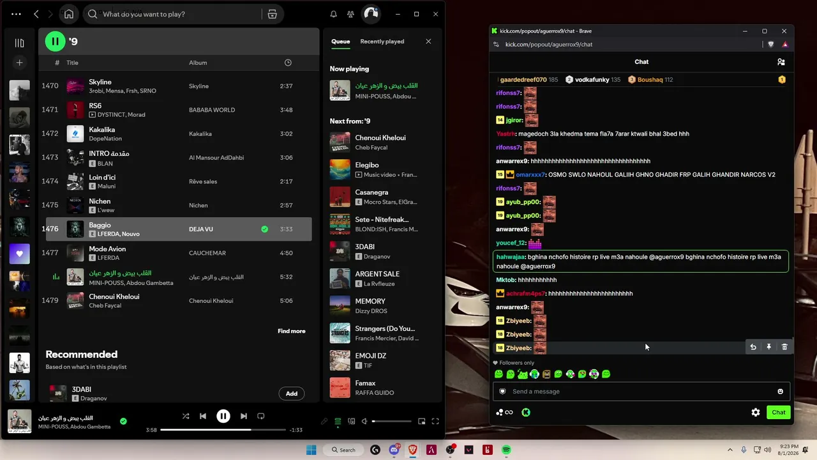This screenshot has height=460, width=817.
Task: Pause playback in bottom player bar
Action: click(223, 416)
